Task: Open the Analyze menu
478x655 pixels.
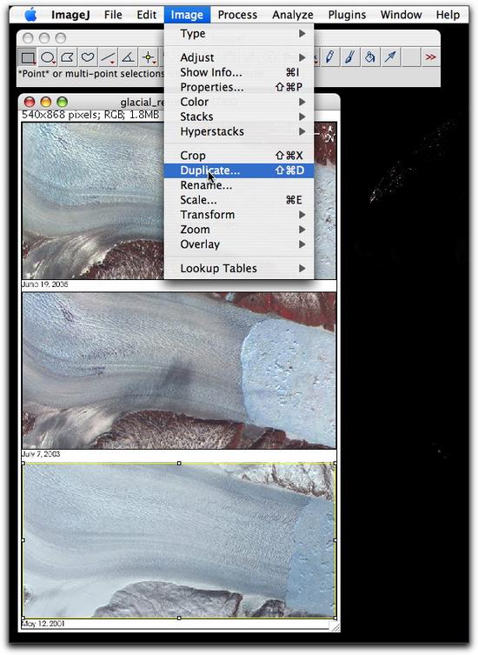Action: click(x=293, y=15)
